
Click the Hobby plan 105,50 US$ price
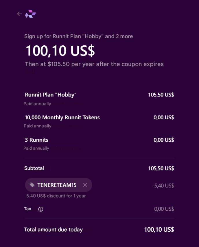point(161,95)
